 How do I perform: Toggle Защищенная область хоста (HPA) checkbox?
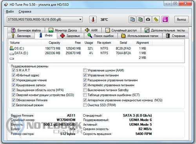(13, 90)
